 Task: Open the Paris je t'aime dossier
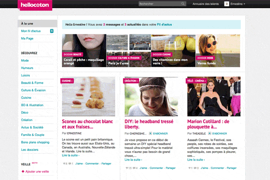129,50
